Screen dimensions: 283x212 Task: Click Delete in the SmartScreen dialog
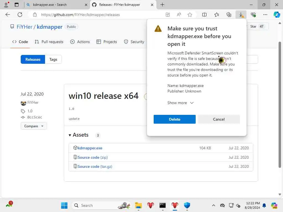[x=175, y=119]
